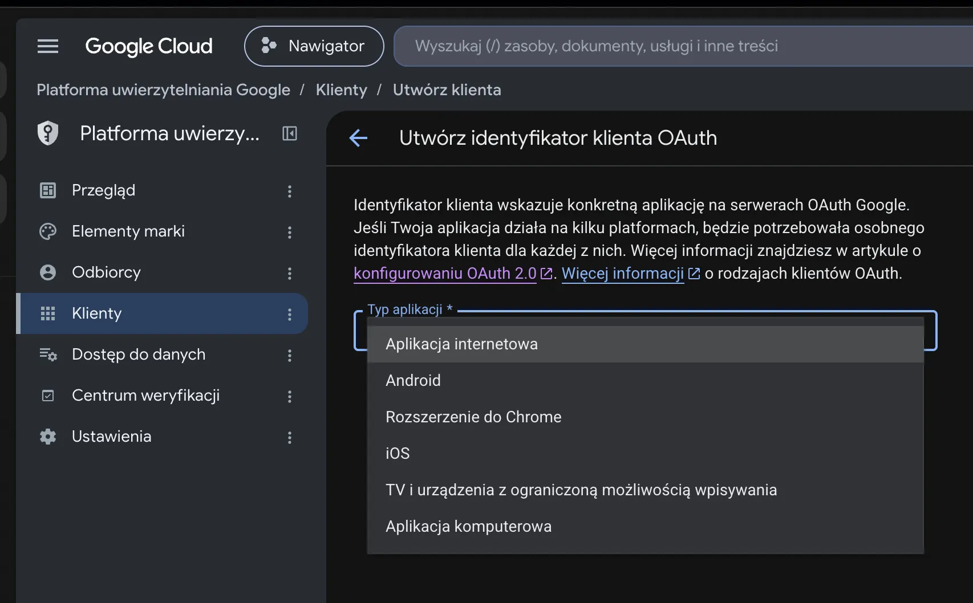Open Centrum weryfikacji in sidebar

(x=162, y=396)
